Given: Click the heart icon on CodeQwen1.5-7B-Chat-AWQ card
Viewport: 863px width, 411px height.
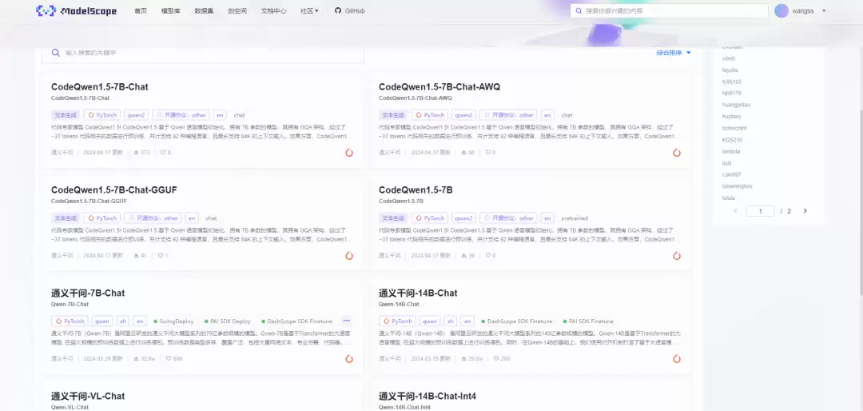Looking at the screenshot, I should [x=487, y=153].
